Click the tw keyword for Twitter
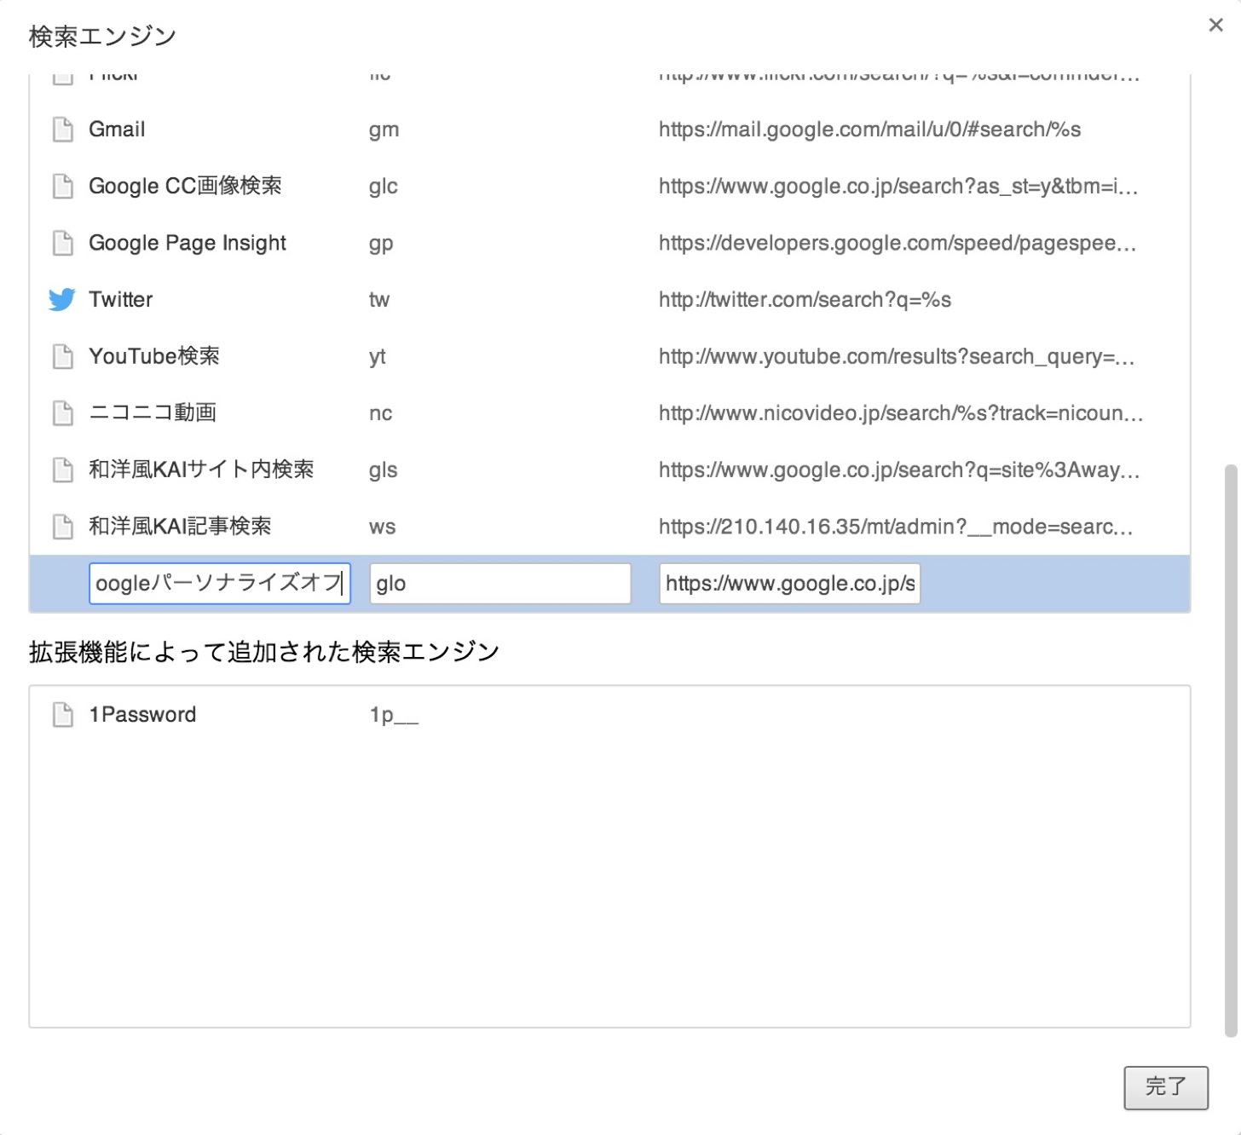 378,300
